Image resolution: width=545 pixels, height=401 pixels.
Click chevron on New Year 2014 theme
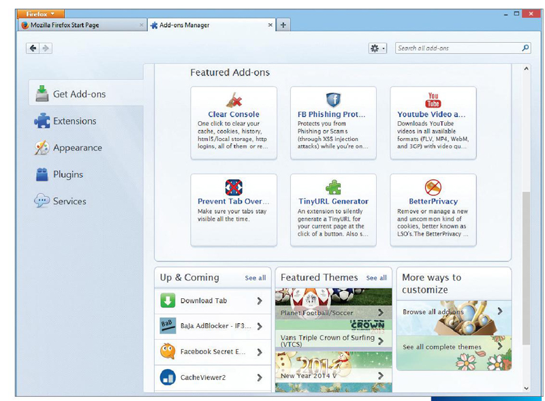point(381,376)
